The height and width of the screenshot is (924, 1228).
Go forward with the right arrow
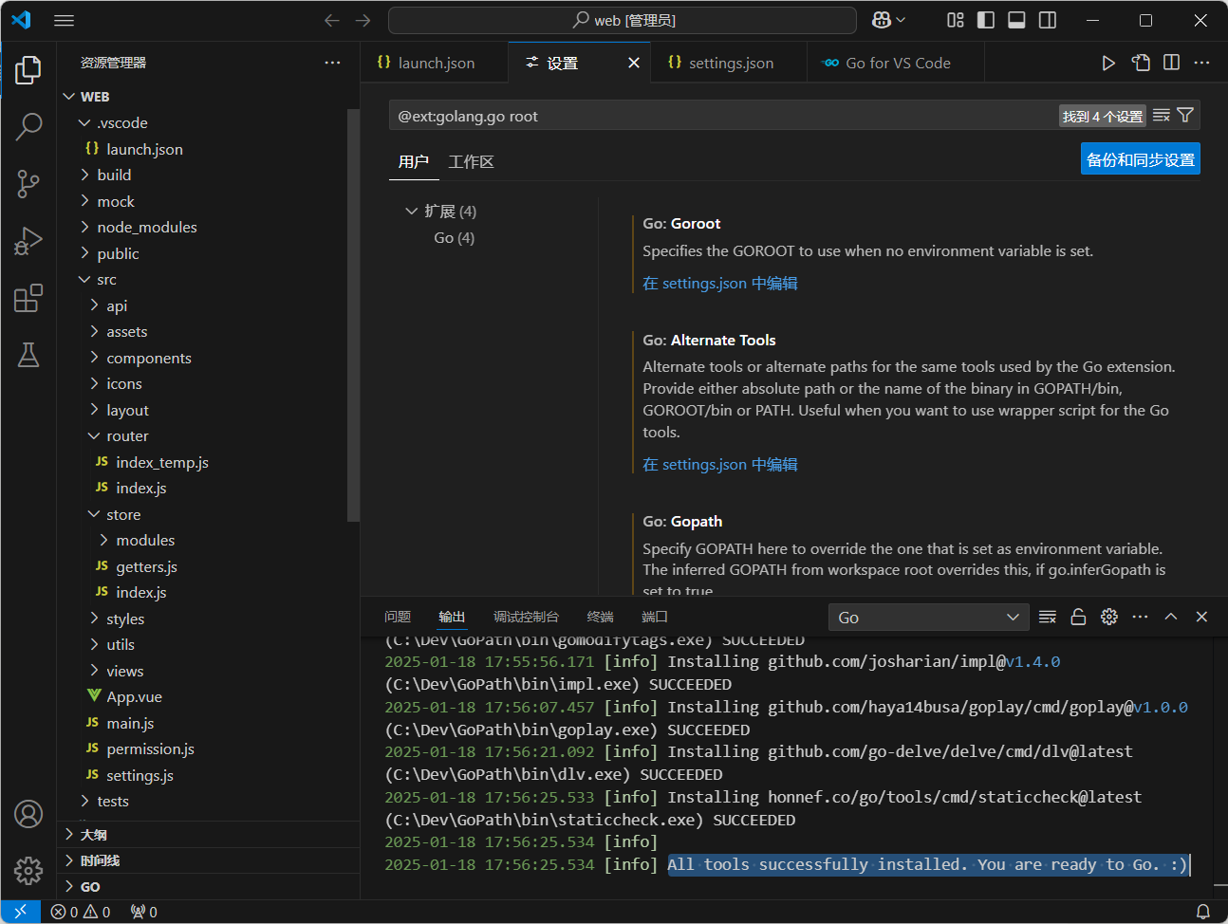point(363,20)
